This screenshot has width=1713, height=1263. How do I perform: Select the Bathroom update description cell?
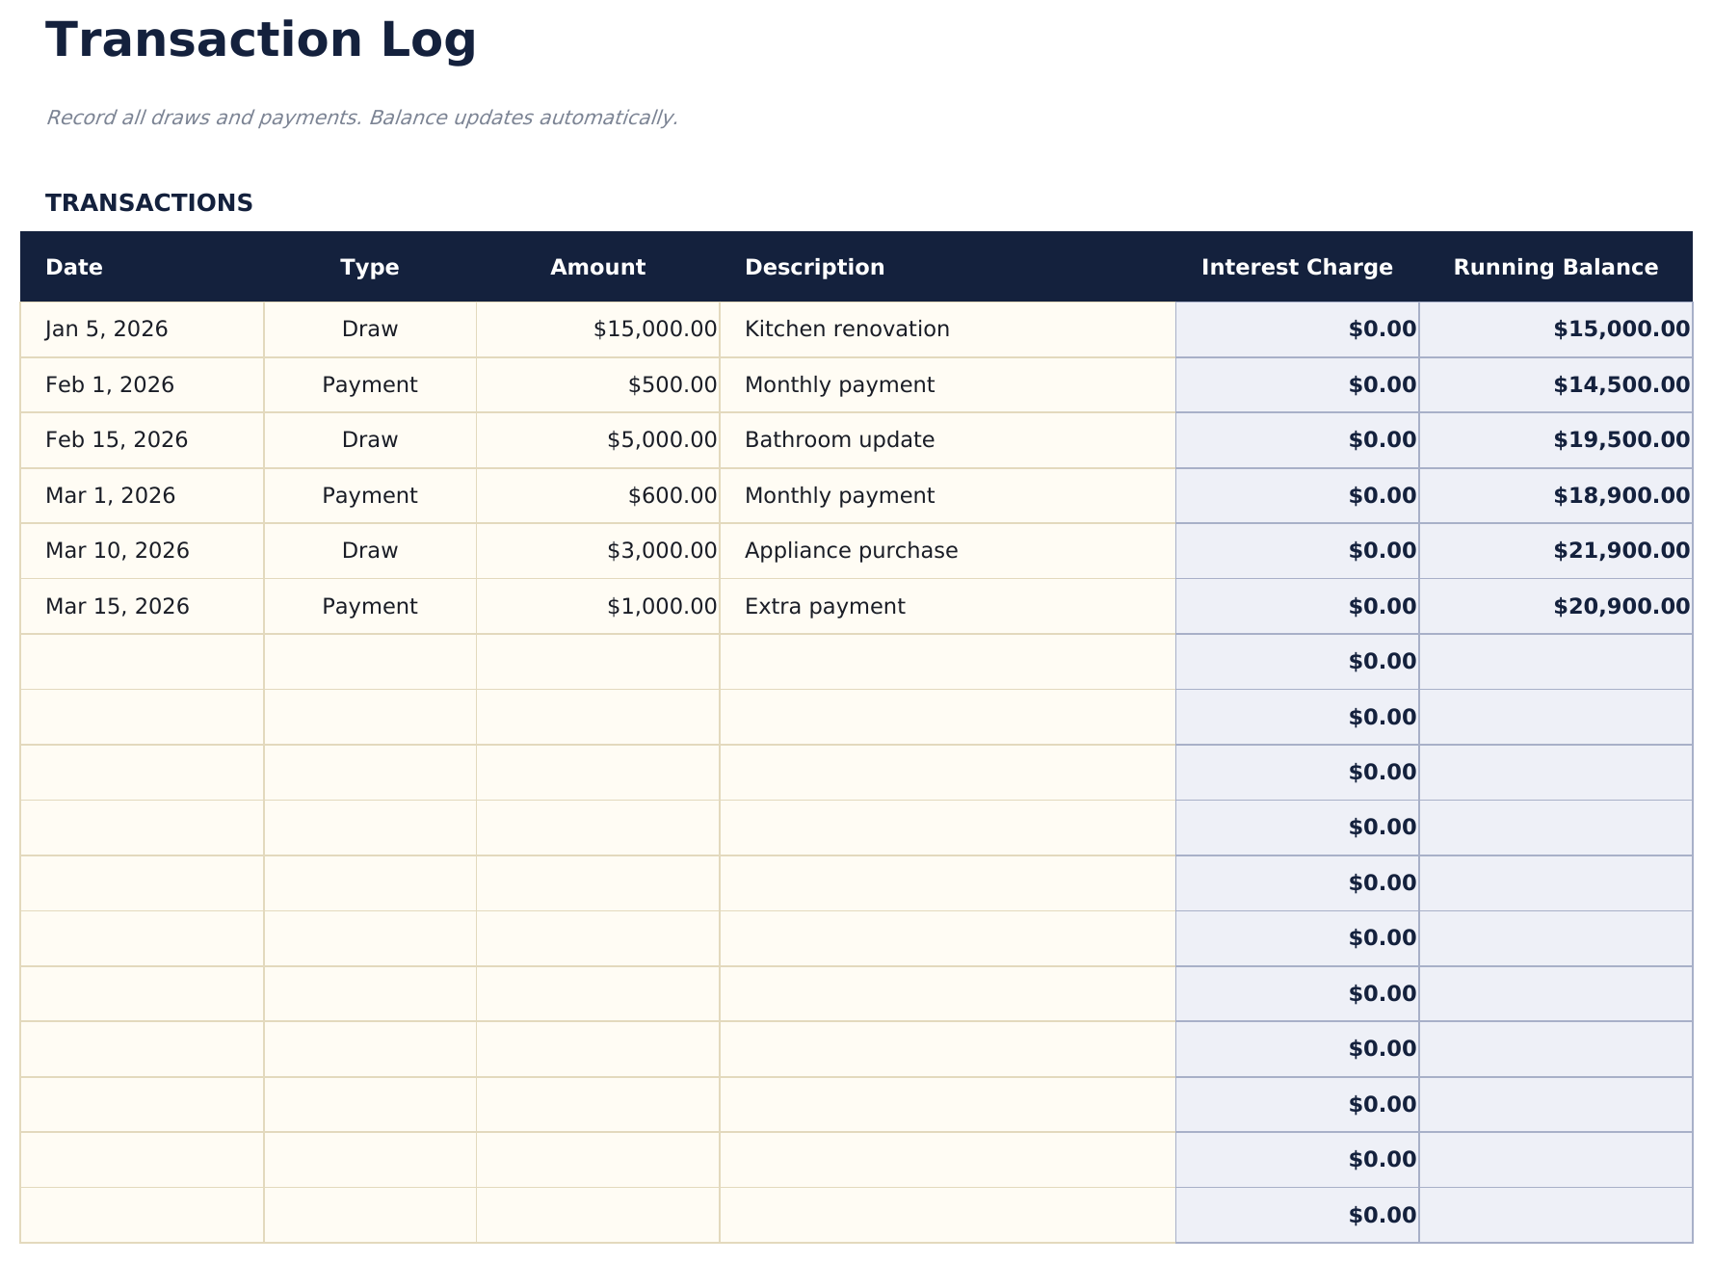(x=838, y=439)
